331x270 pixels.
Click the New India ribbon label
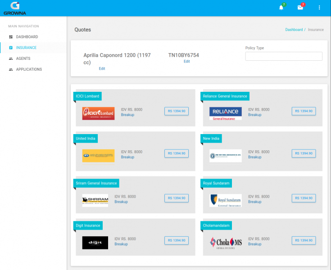click(x=211, y=139)
